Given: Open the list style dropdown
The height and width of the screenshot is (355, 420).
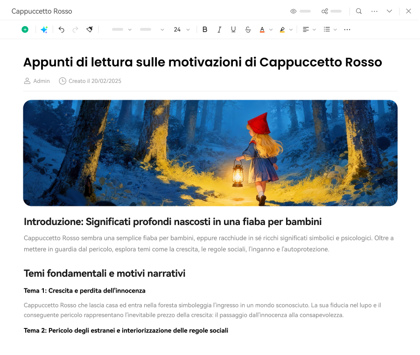Looking at the screenshot, I should 330,29.
